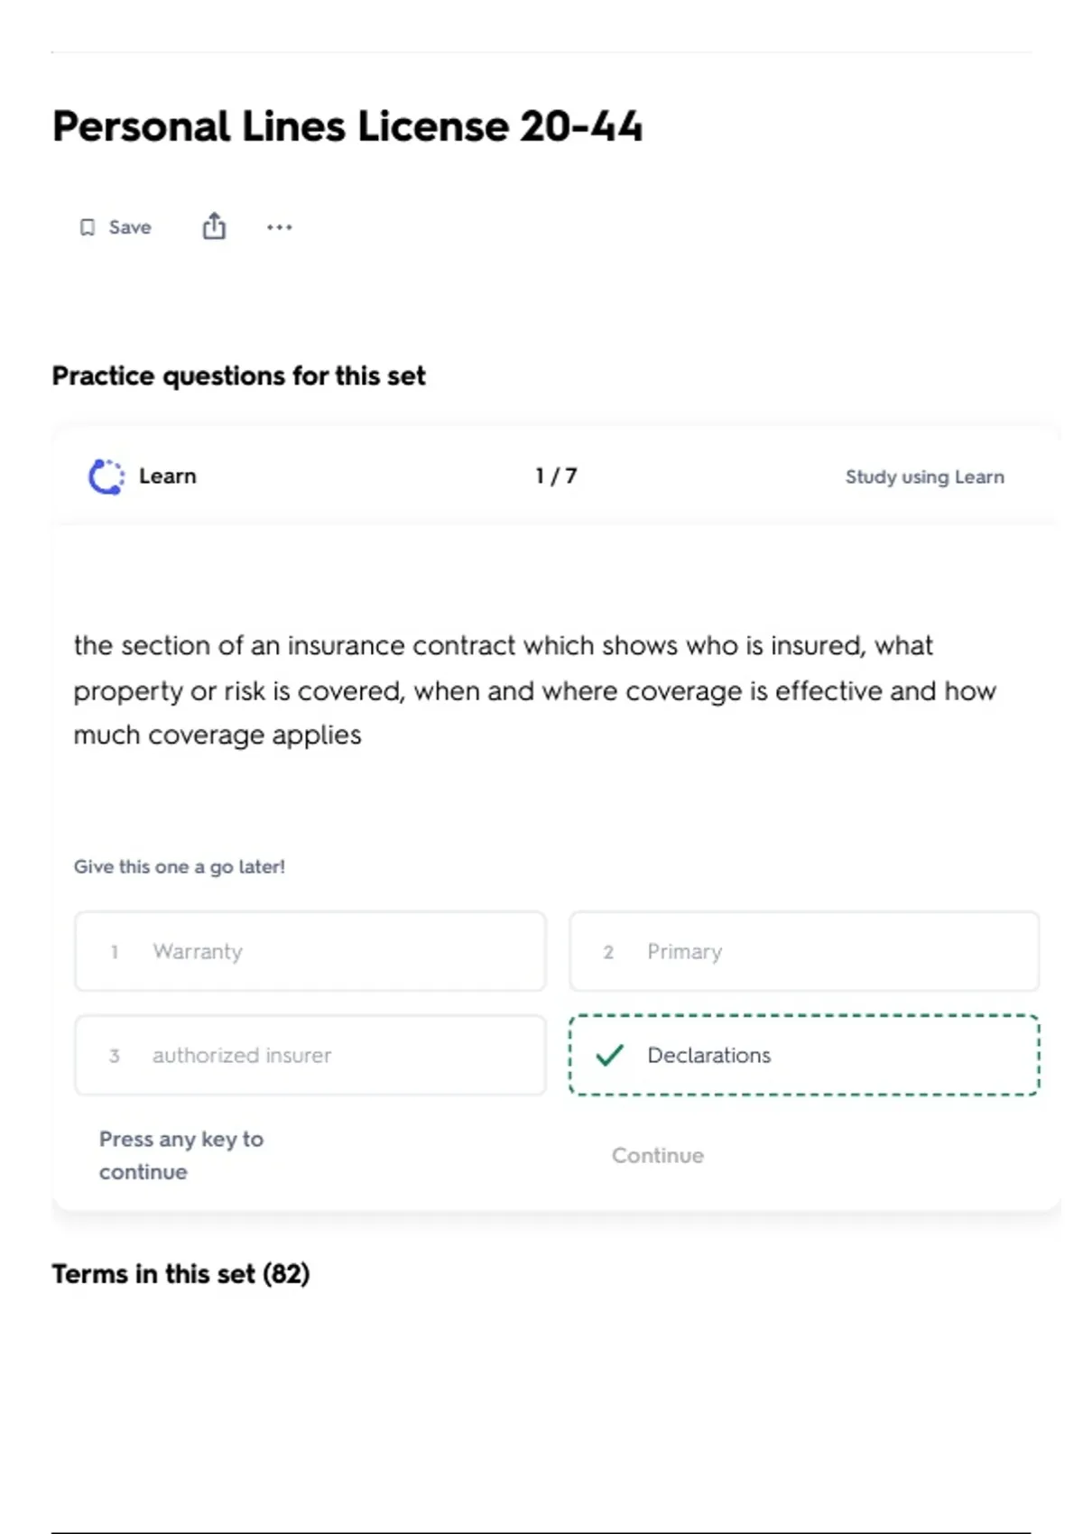Click the Save bookmark icon

pyautogui.click(x=88, y=227)
